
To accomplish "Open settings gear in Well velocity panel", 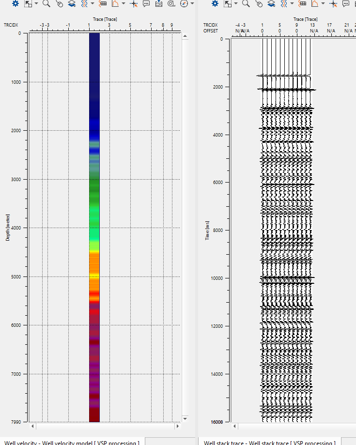I will coord(15,4).
